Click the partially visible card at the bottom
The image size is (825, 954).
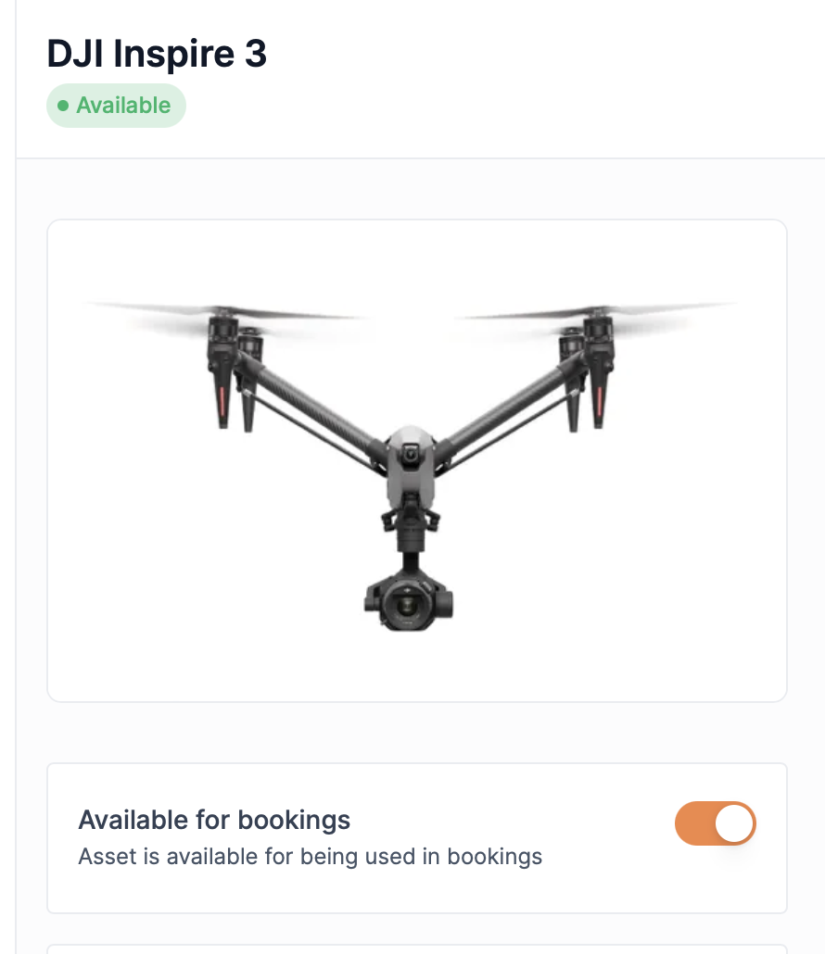click(x=416, y=948)
